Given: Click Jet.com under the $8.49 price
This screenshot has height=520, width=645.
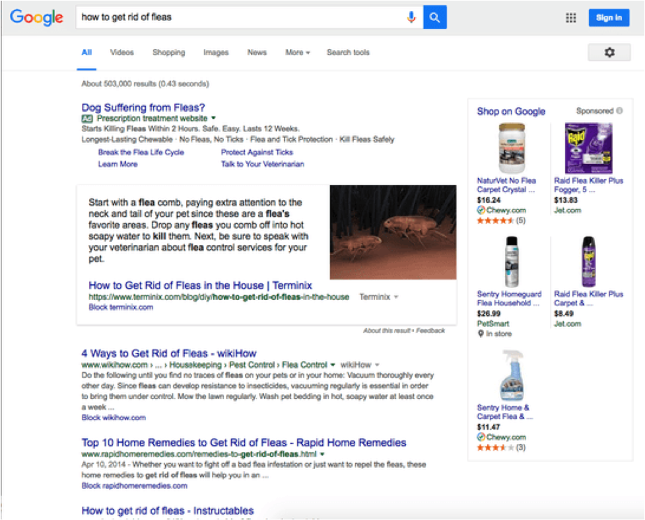Looking at the screenshot, I should pos(567,324).
